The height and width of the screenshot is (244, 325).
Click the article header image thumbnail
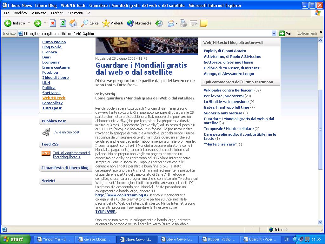point(147,46)
